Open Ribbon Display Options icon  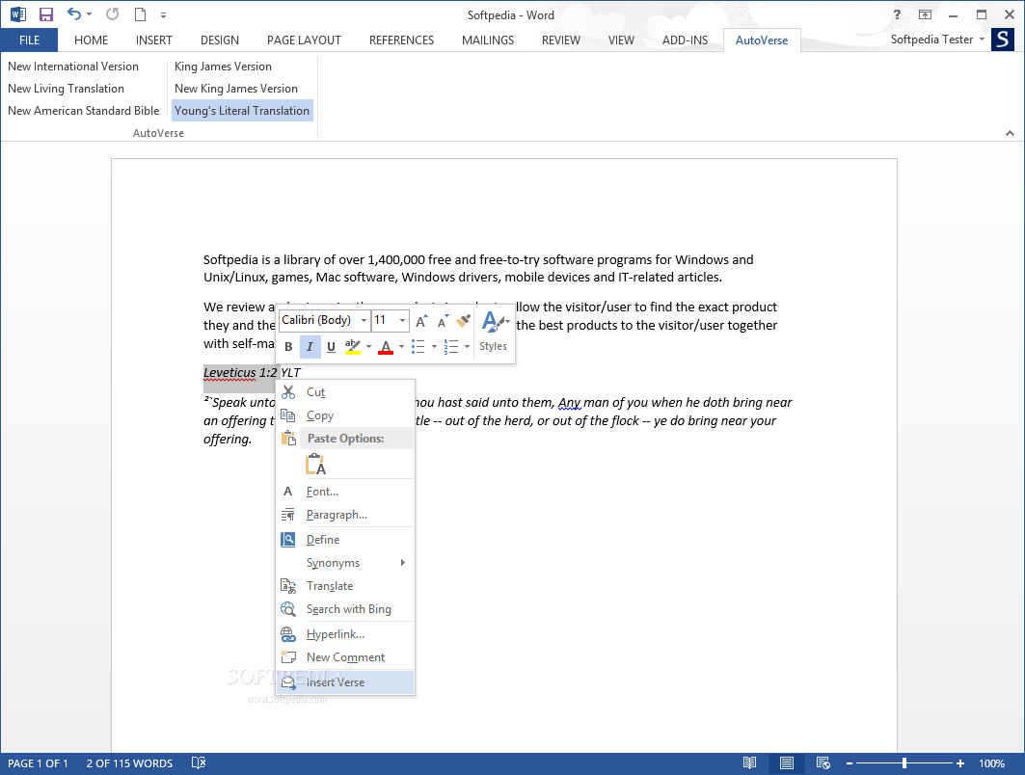click(x=925, y=14)
